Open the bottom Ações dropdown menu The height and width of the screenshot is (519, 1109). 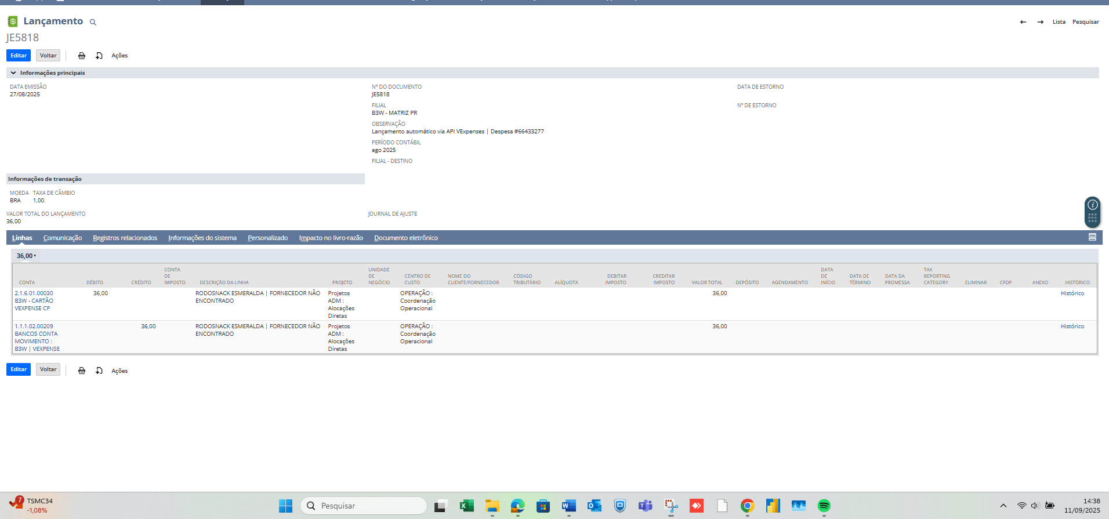pyautogui.click(x=119, y=371)
